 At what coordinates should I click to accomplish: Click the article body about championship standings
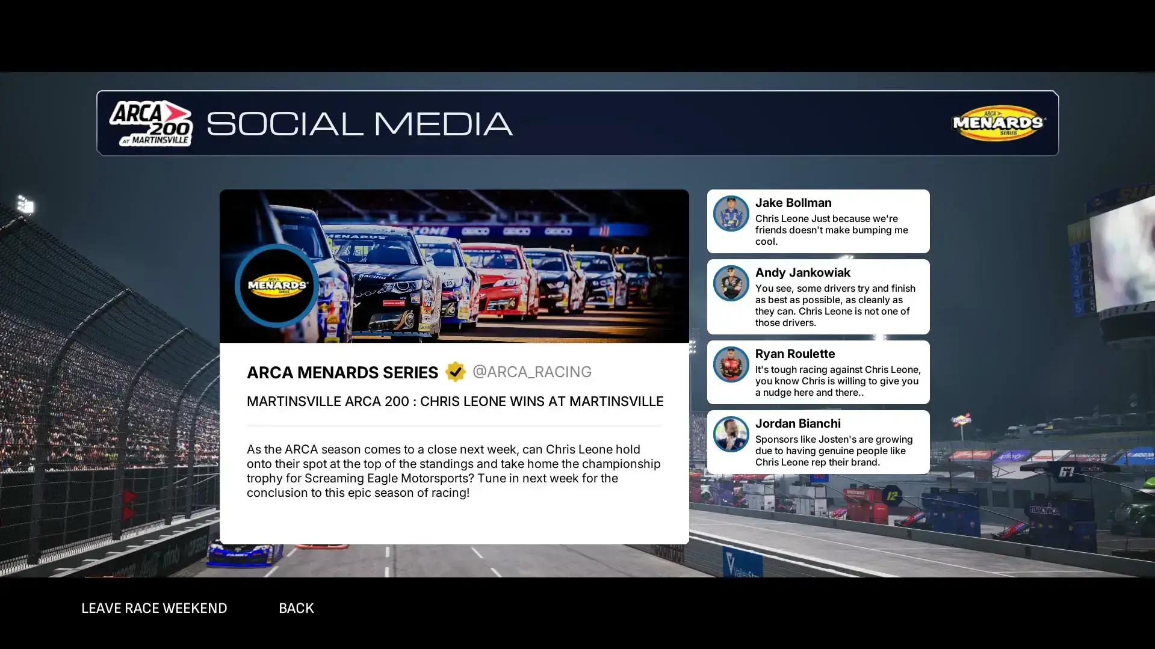[453, 471]
